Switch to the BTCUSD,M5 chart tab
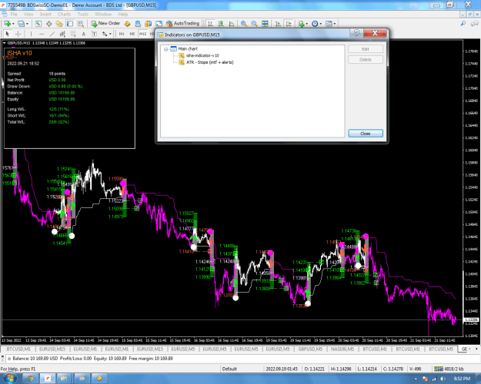Viewport: 481px width, 384px height. tap(441, 349)
